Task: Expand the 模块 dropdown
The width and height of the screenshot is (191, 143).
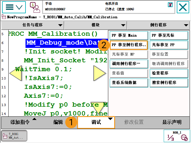Action: pos(95,25)
